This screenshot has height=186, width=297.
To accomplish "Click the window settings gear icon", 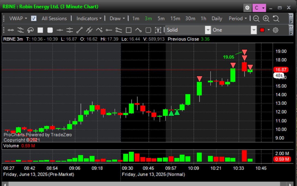I will (x=247, y=8).
